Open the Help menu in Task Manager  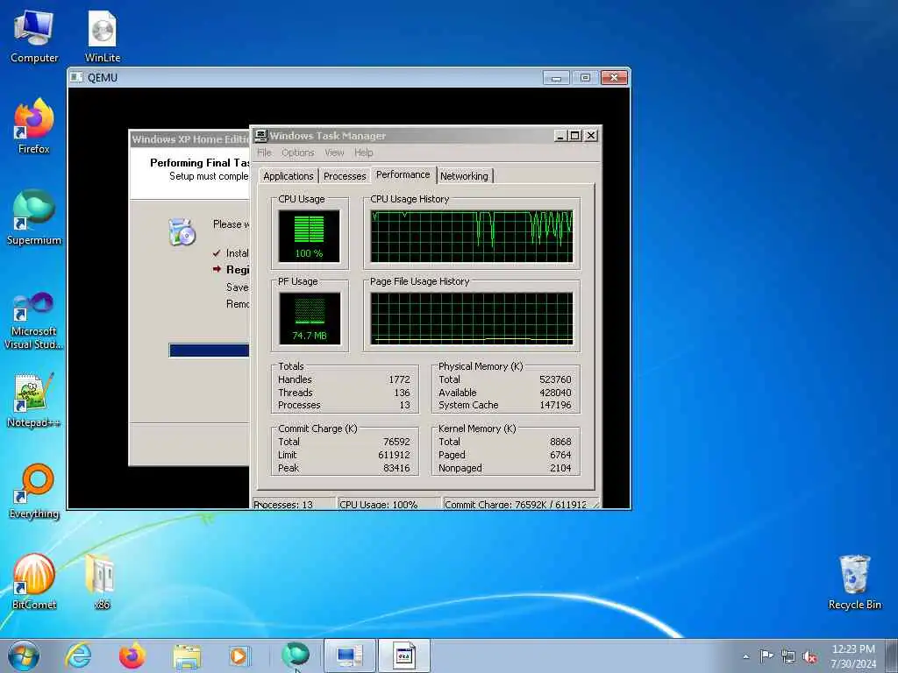coord(364,152)
